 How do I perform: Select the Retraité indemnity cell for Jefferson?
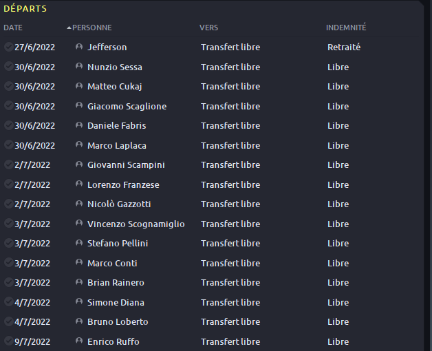(x=344, y=47)
